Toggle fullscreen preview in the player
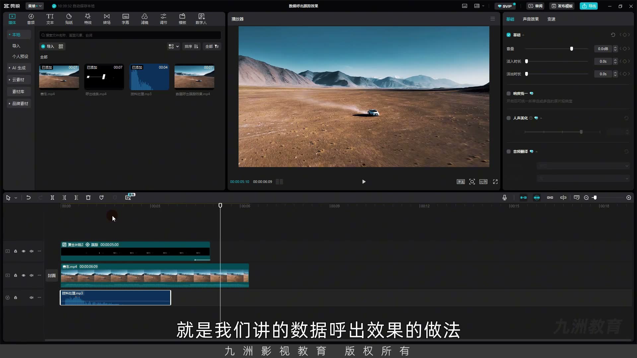 click(495, 182)
